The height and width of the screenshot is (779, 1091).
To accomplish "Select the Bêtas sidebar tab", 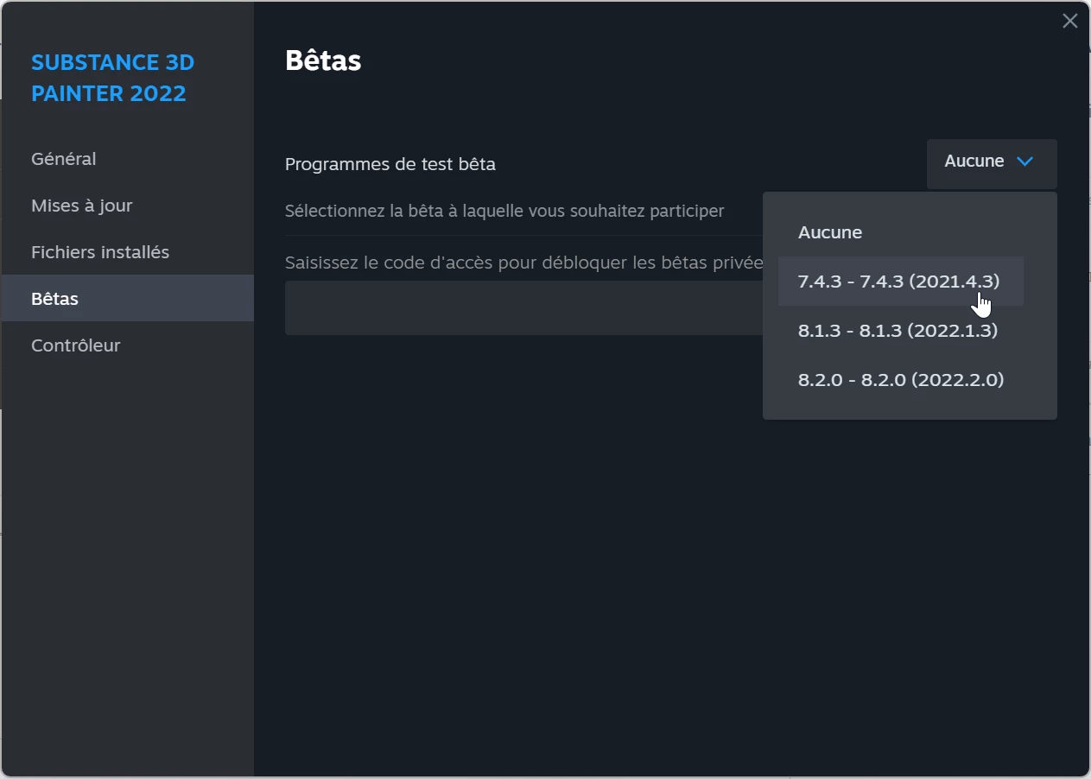I will click(128, 299).
